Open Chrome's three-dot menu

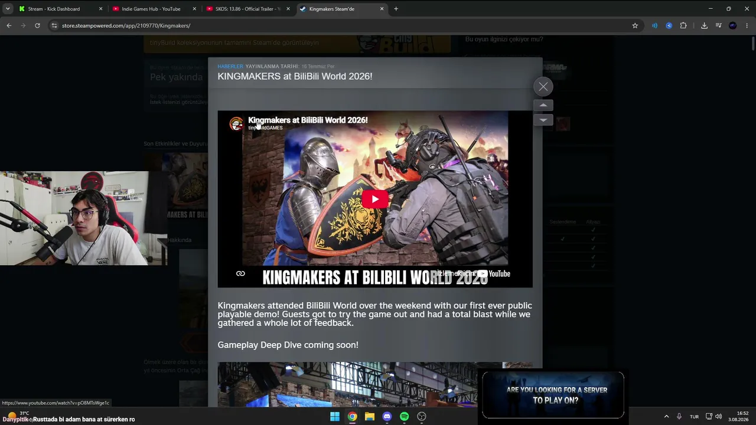tap(747, 25)
